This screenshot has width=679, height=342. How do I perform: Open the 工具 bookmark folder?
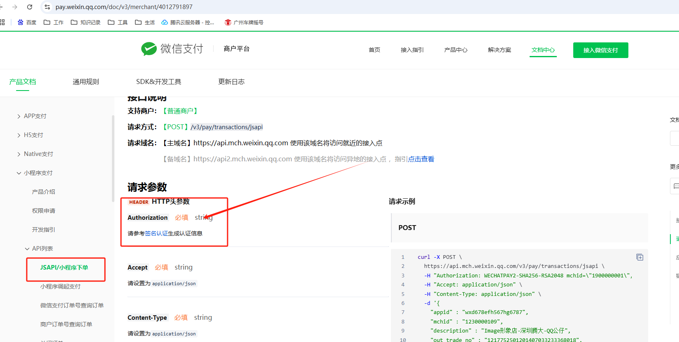click(x=118, y=22)
